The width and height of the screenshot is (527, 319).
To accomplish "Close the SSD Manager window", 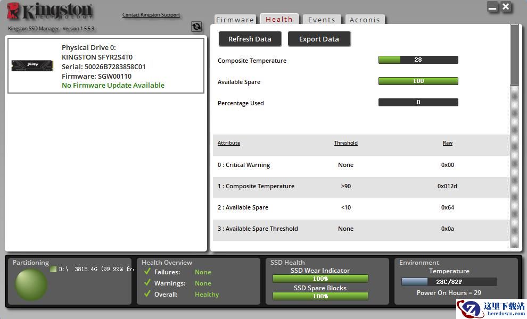I will pos(506,7).
